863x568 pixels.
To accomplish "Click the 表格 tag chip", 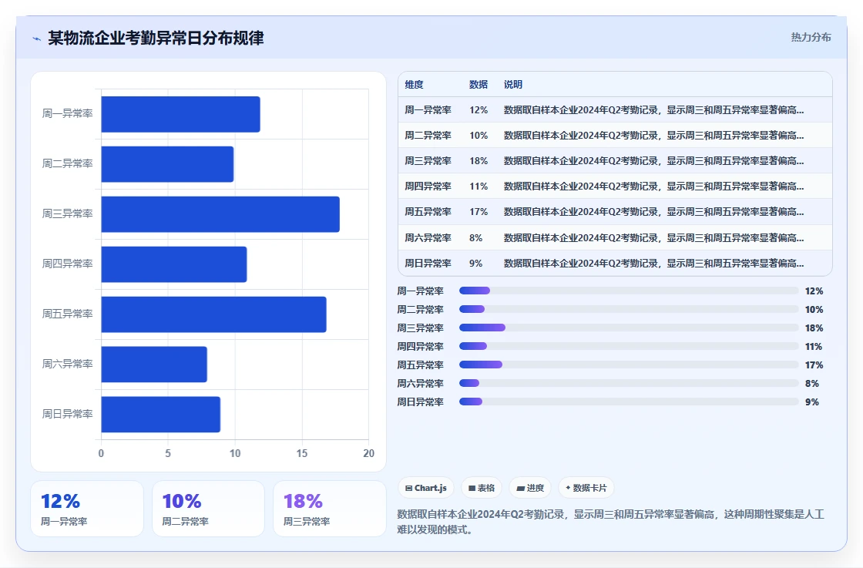I will click(482, 488).
